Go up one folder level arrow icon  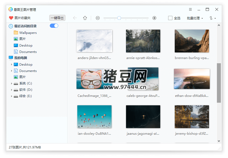(x=85, y=18)
